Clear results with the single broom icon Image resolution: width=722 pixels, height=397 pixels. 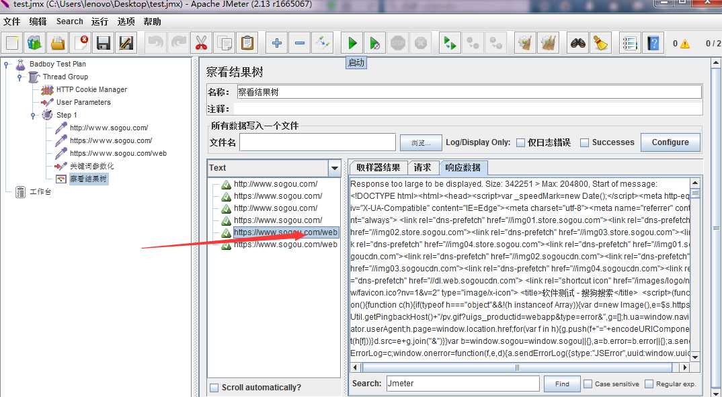tap(525, 43)
